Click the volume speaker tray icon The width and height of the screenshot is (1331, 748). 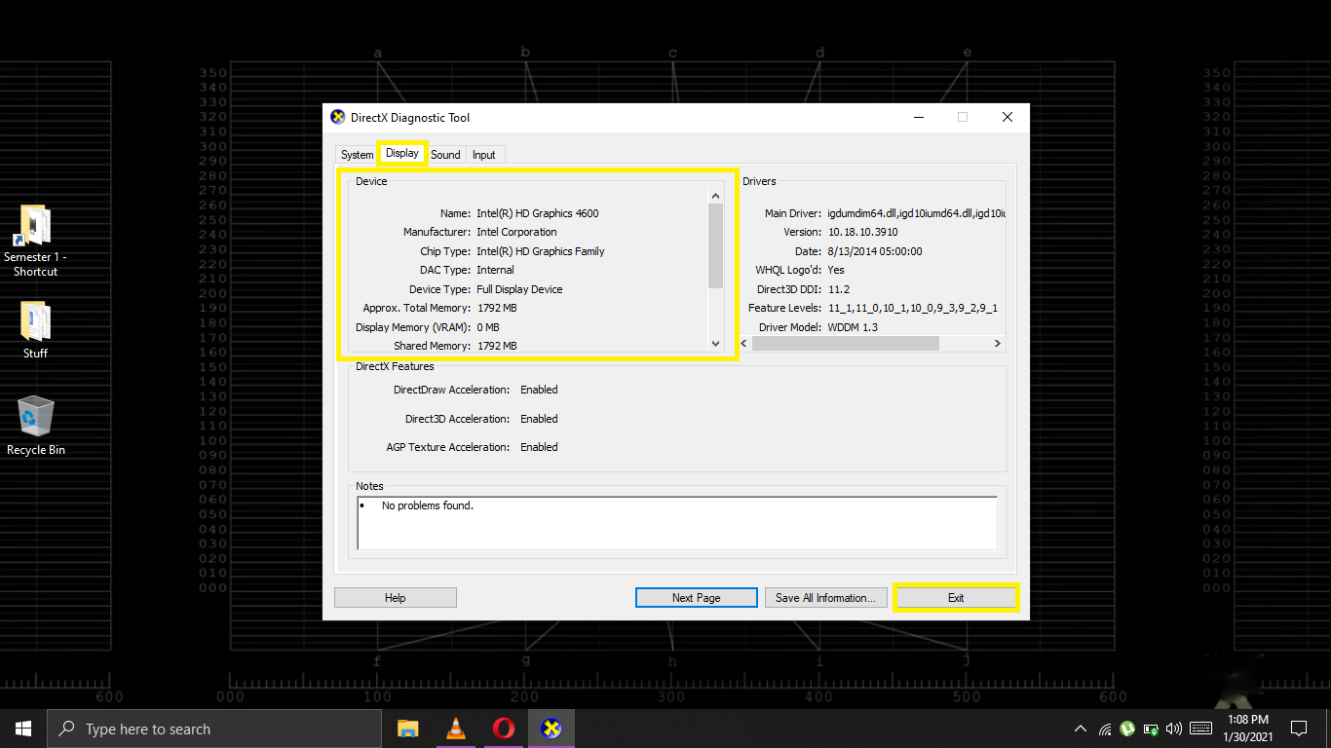click(1173, 729)
